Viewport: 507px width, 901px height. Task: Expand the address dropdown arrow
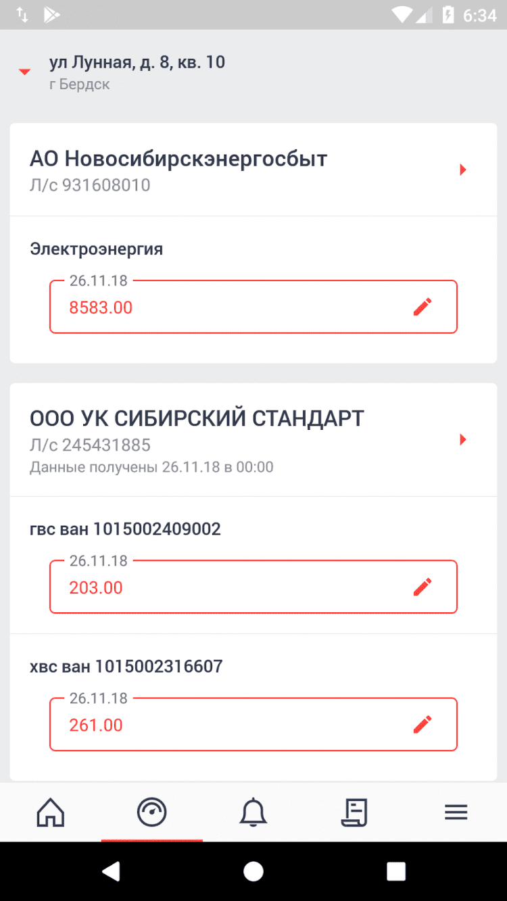25,72
